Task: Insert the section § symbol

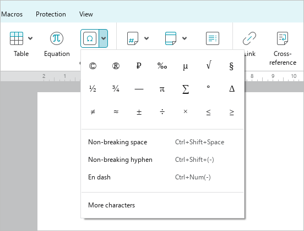Action: pos(231,66)
